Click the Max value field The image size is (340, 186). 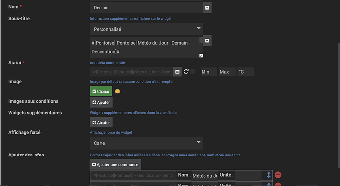tap(227, 72)
